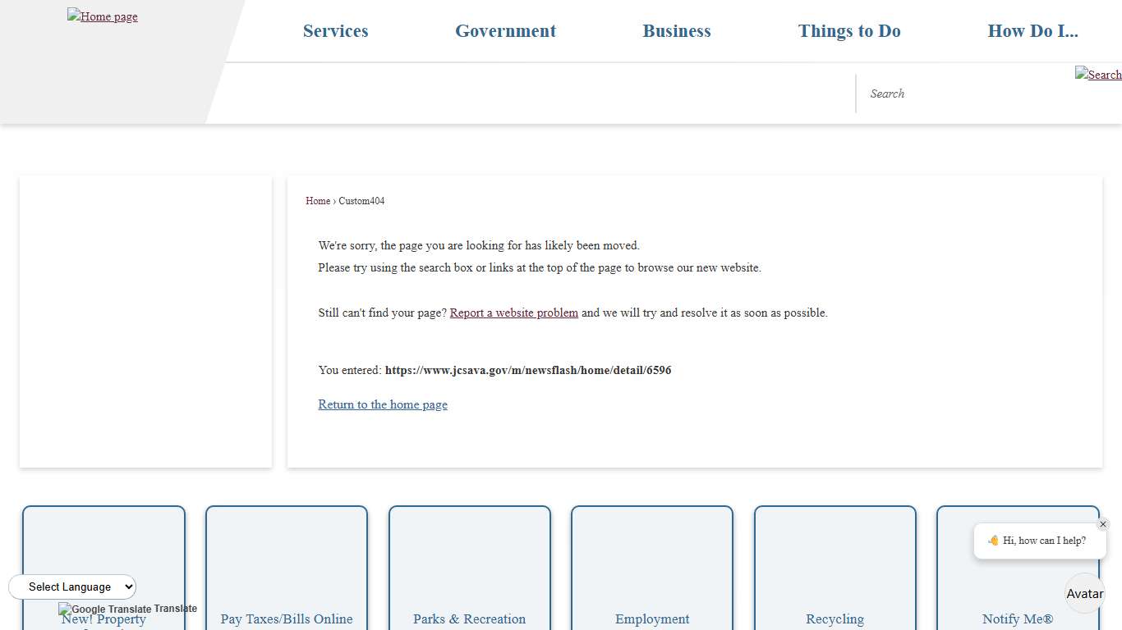Open the Select Language dropdown
The image size is (1122, 630).
click(x=72, y=587)
